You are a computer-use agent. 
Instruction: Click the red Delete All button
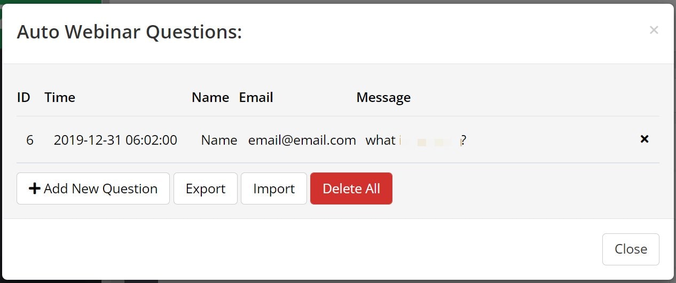[351, 188]
